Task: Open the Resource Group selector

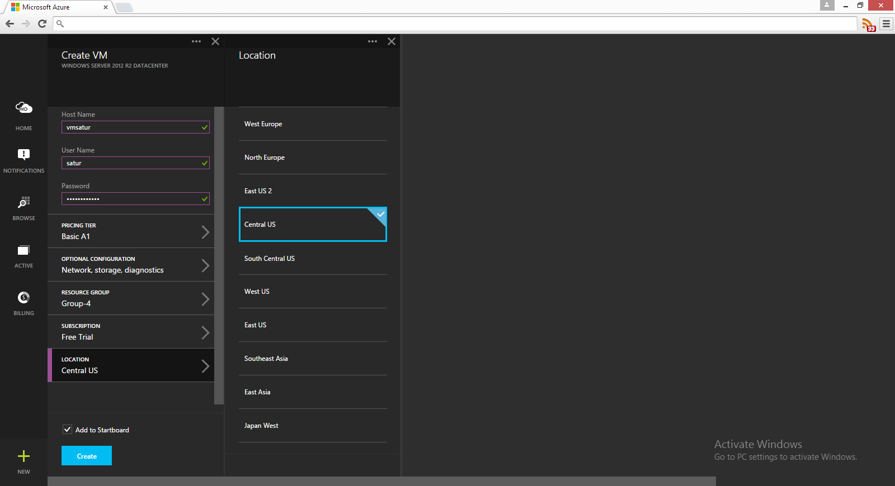Action: click(131, 298)
